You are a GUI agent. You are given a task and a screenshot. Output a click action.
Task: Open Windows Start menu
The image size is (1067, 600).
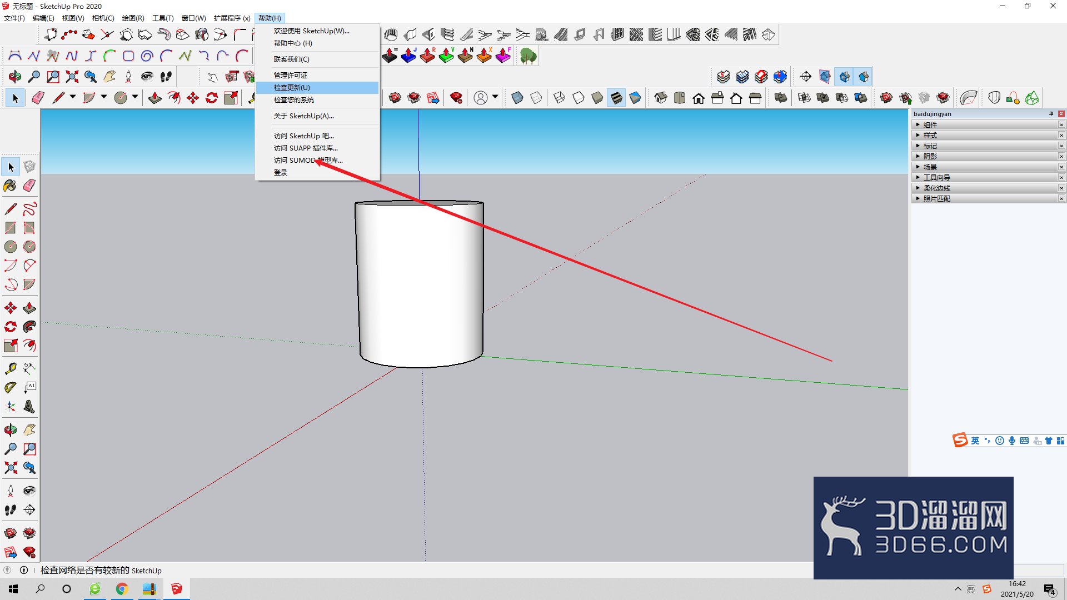pos(13,589)
